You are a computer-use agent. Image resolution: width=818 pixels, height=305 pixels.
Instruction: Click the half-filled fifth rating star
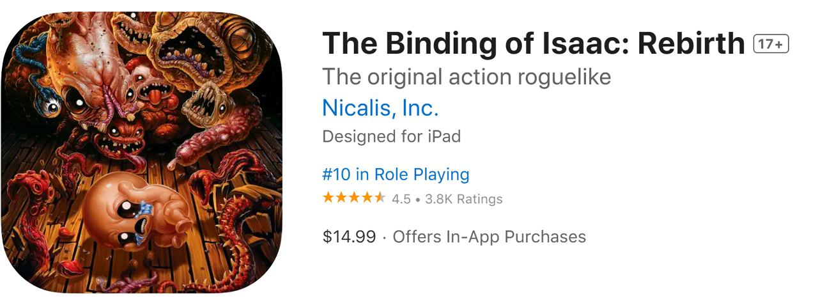pos(380,198)
